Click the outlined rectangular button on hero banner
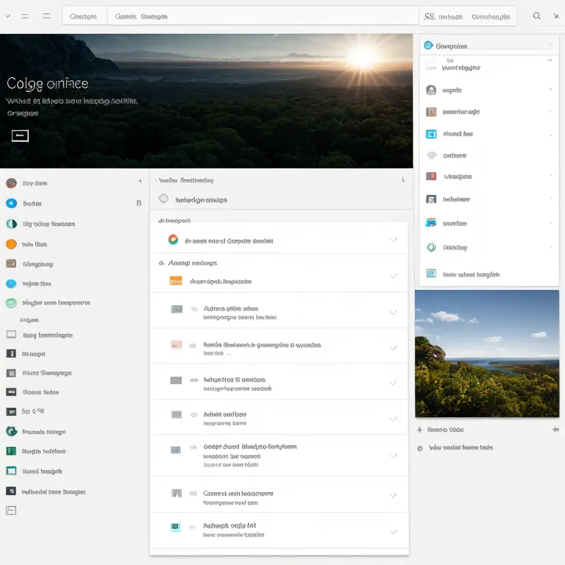The image size is (565, 565). 20,135
